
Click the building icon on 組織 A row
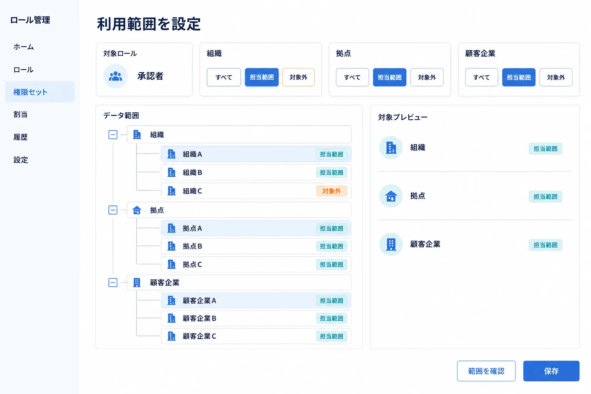pos(172,154)
